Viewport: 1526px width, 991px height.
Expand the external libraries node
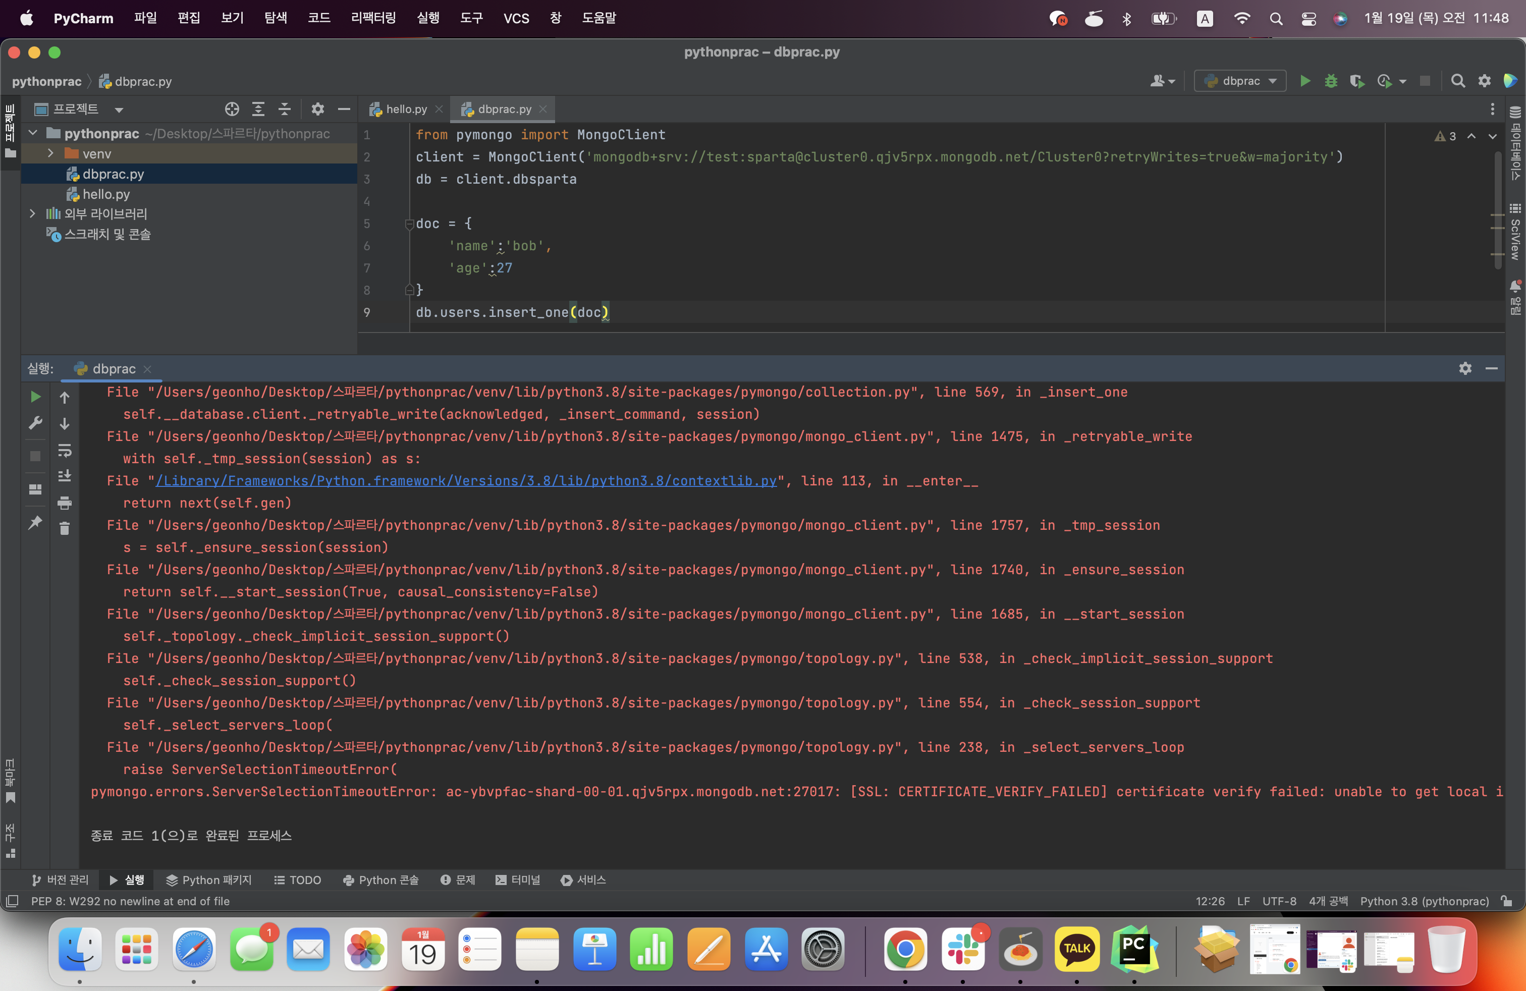pyautogui.click(x=33, y=213)
